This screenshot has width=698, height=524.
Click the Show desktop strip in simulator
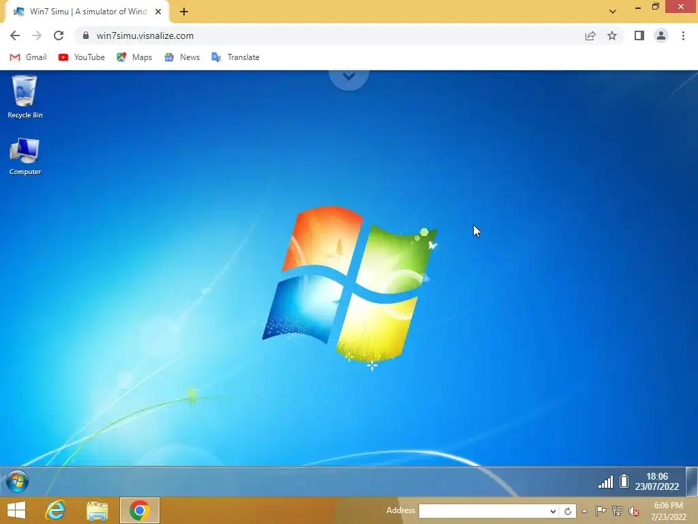(692, 481)
